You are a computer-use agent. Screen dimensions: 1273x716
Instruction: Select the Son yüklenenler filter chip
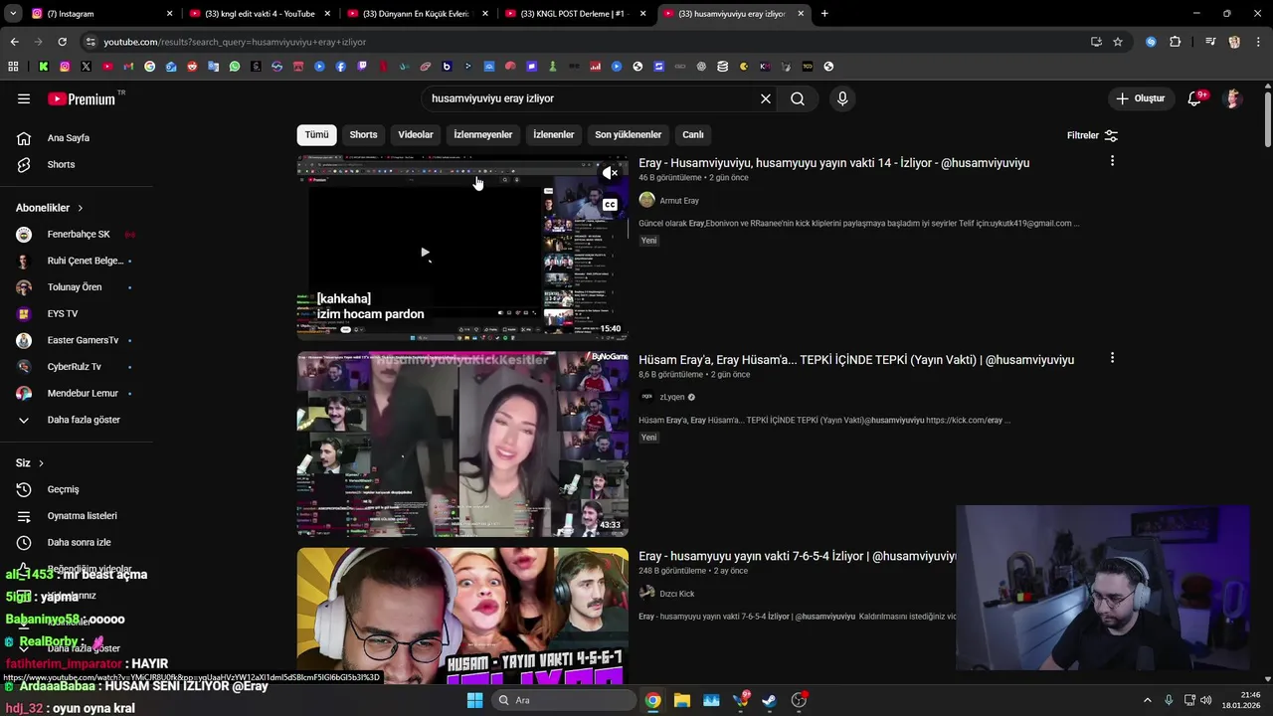click(x=629, y=134)
